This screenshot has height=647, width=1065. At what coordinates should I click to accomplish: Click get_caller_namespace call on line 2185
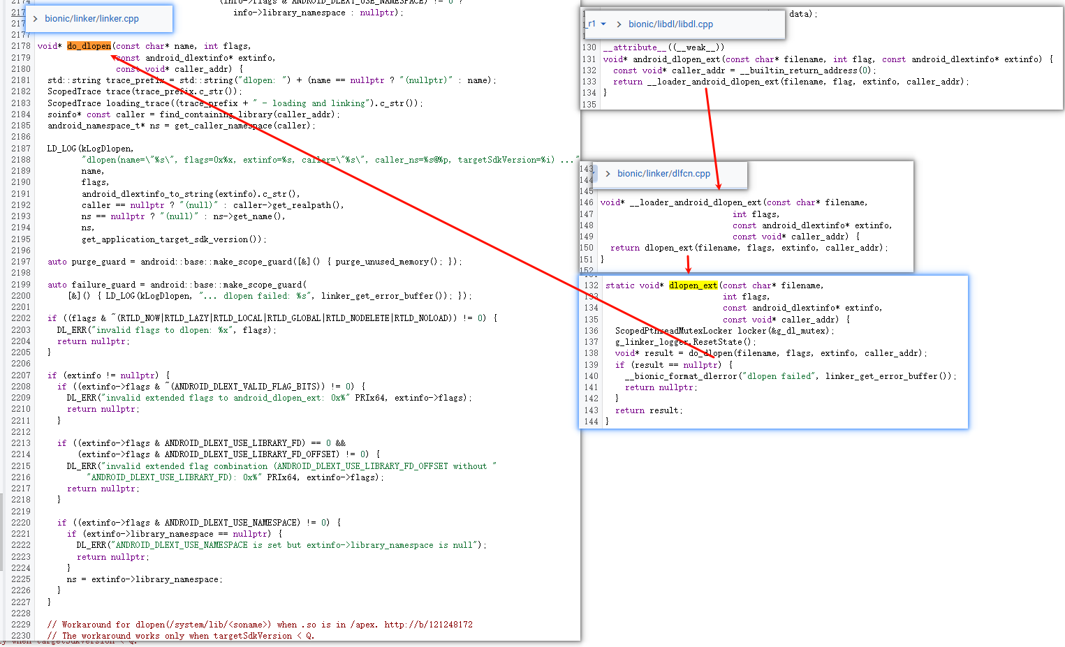tap(223, 126)
